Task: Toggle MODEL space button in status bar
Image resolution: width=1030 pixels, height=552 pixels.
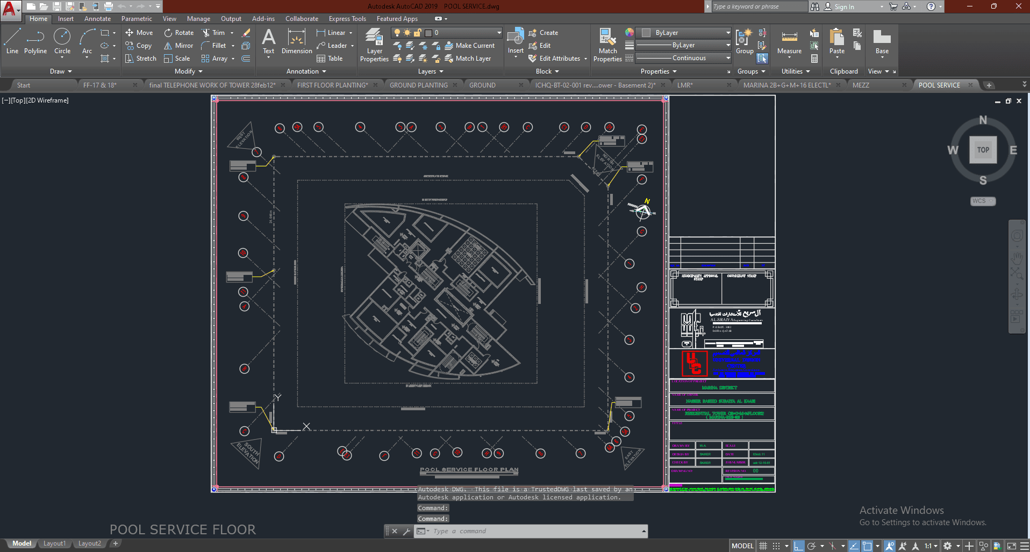Action: click(742, 546)
